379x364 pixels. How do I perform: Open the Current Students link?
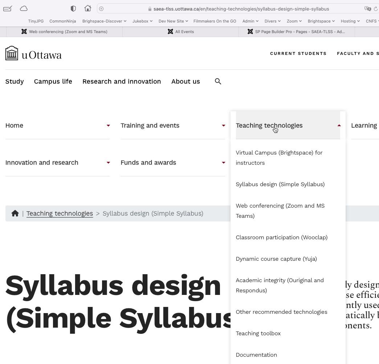click(298, 53)
